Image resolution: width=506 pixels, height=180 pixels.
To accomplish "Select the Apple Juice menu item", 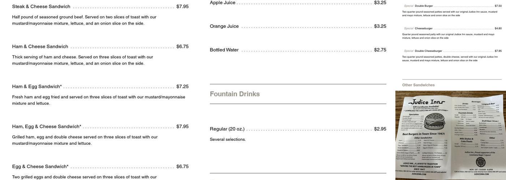I will pos(223,3).
